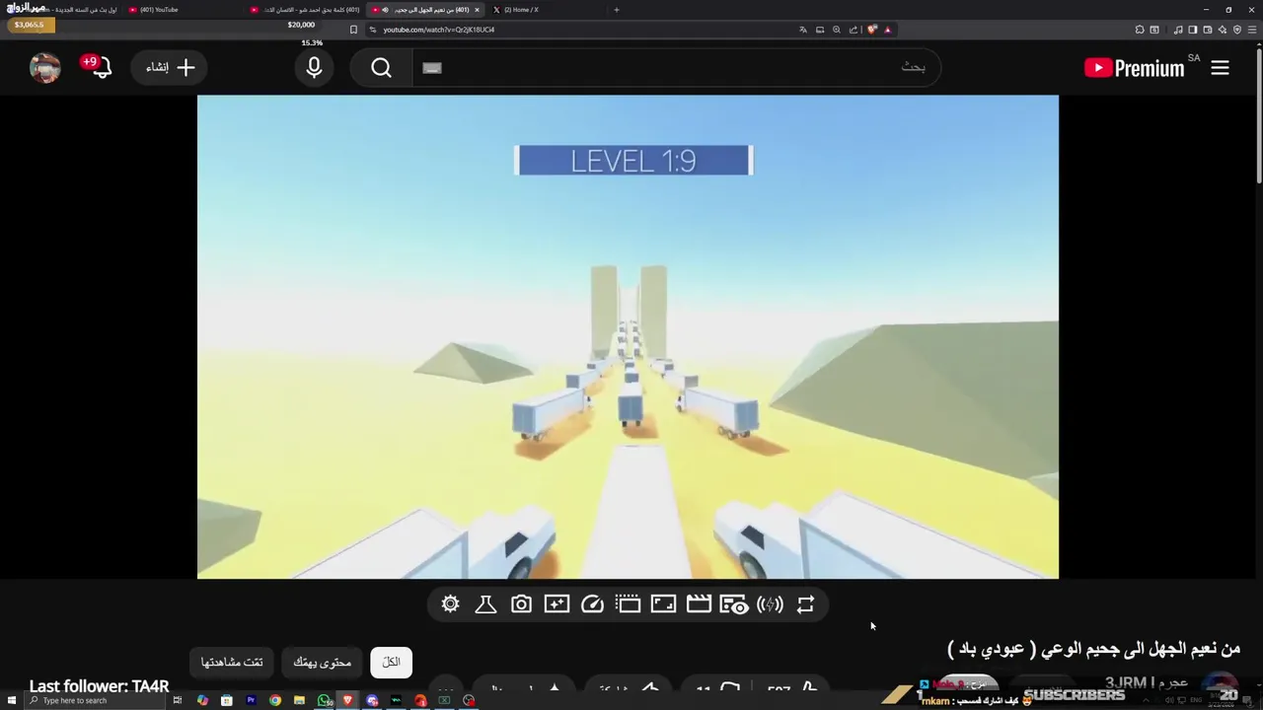This screenshot has height=710, width=1263.
Task: Click the إنشاء create button
Action: click(x=171, y=67)
